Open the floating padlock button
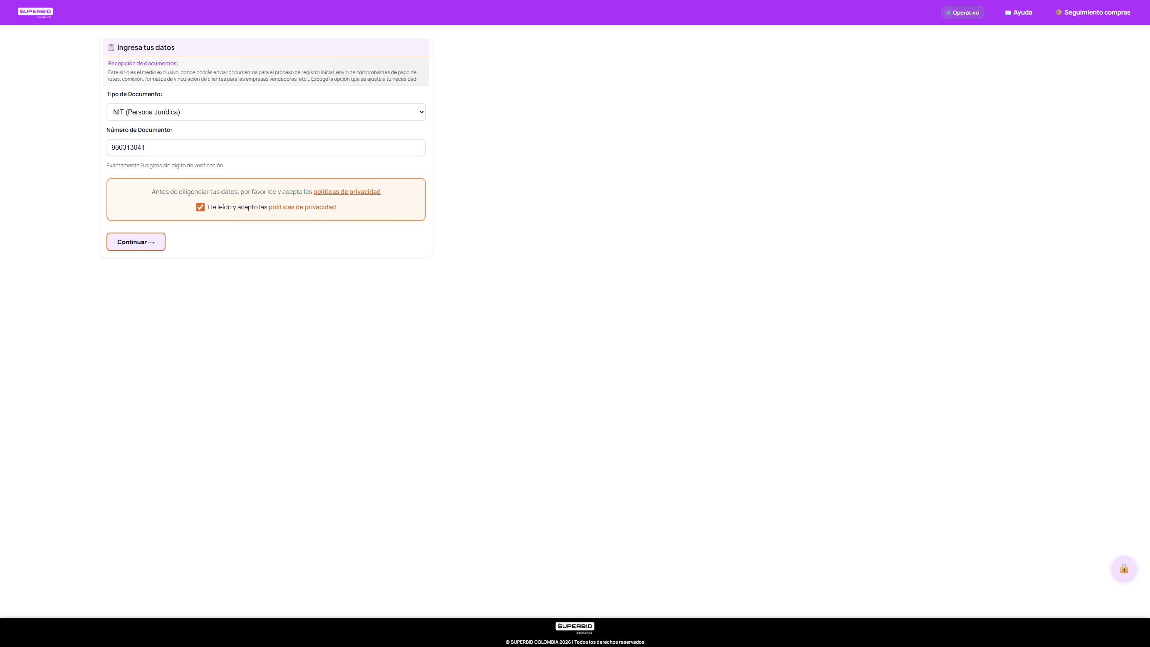The width and height of the screenshot is (1150, 647). click(1124, 568)
